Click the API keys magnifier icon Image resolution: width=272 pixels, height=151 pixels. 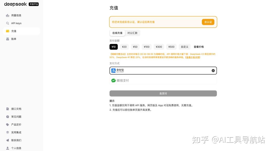pyautogui.click(x=8, y=23)
